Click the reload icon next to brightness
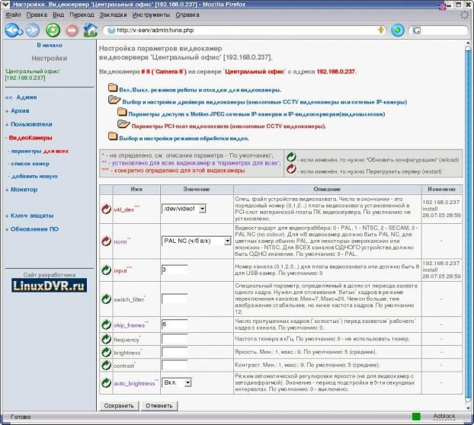 click(x=106, y=352)
